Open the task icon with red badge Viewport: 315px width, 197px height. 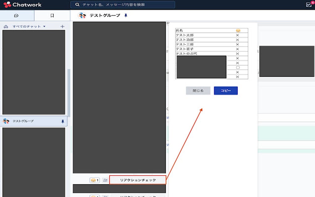tap(308, 4)
